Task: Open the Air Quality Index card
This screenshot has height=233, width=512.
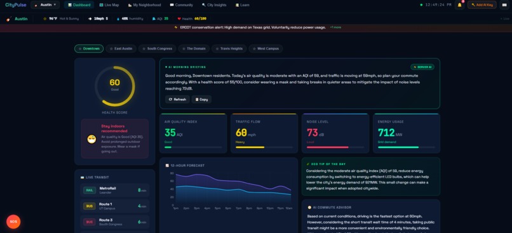Action: 193,133
